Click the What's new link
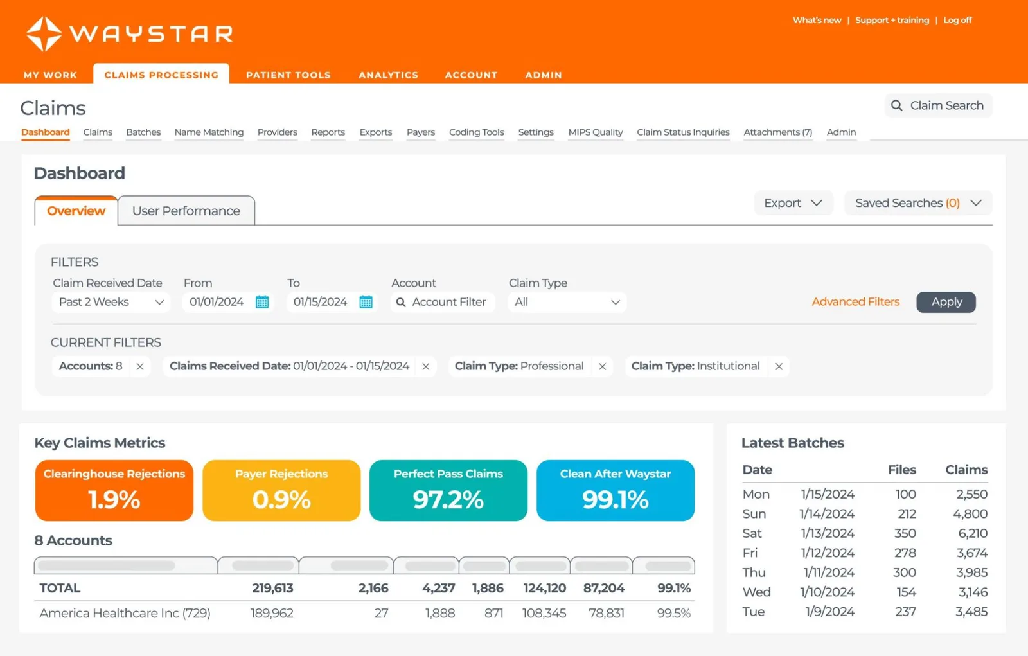The image size is (1028, 656). tap(817, 21)
